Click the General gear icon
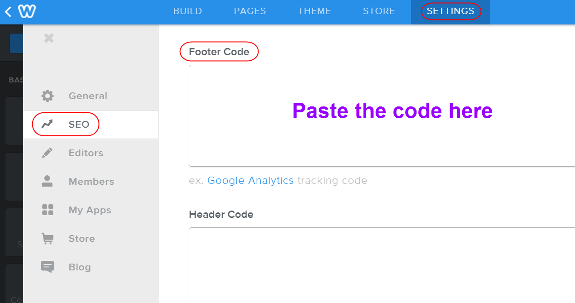The image size is (575, 303). tap(48, 96)
